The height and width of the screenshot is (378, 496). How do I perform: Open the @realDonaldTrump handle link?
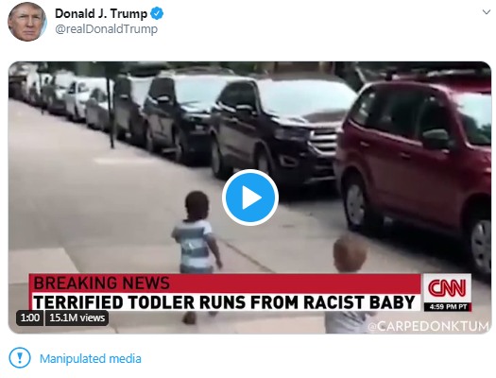(106, 29)
